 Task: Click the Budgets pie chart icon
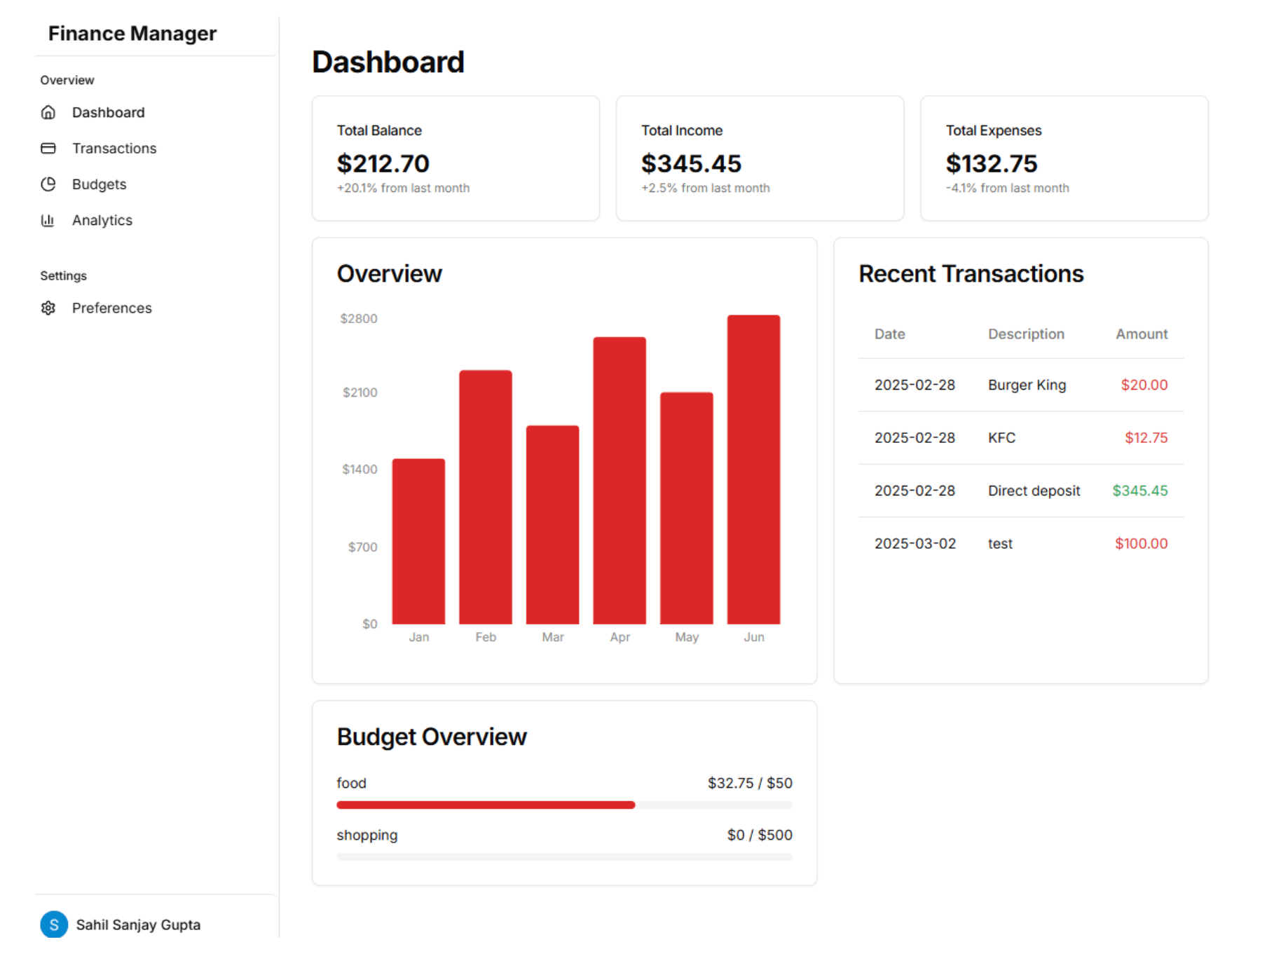click(48, 184)
